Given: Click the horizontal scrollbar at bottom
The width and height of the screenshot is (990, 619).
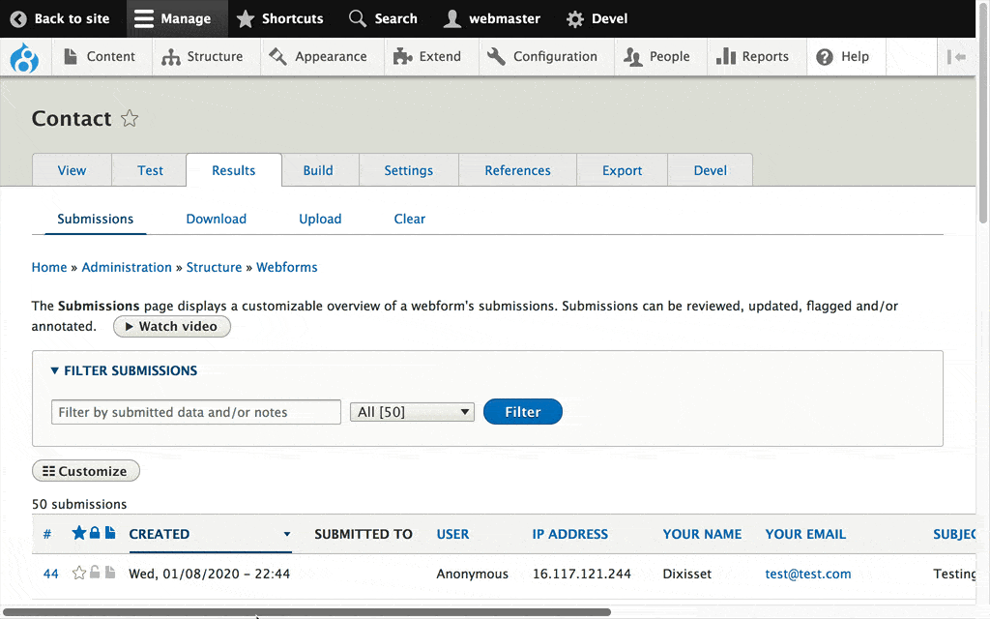Looking at the screenshot, I should coord(306,612).
